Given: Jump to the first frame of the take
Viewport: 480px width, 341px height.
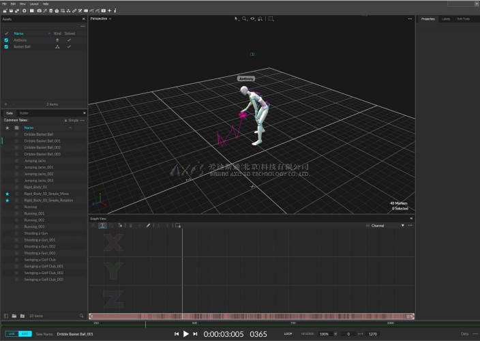Looking at the screenshot, I should coord(176,333).
